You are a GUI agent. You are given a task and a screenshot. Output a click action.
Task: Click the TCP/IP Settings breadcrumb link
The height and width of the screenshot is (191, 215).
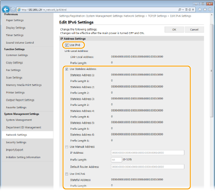pos(157,16)
